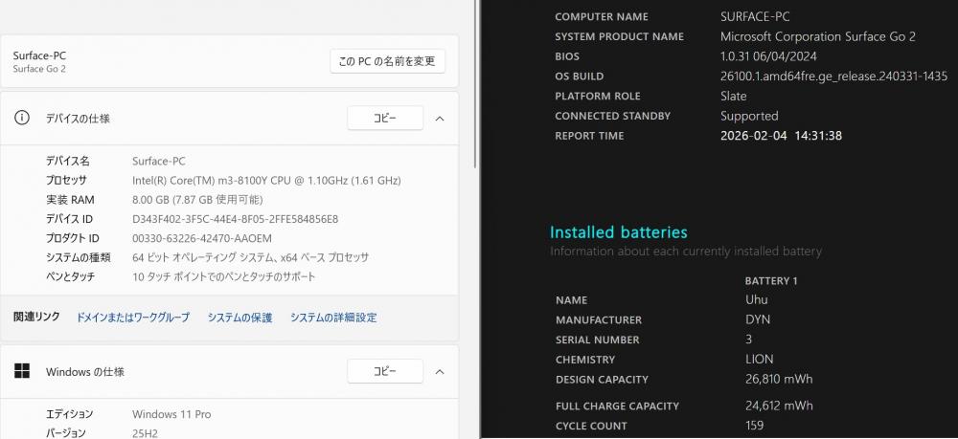Collapse the Windows specifications section
Screen dimensions: 958x439
tap(440, 371)
